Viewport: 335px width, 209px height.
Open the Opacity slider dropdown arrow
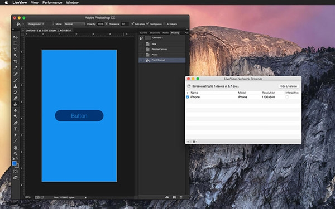pos(106,24)
